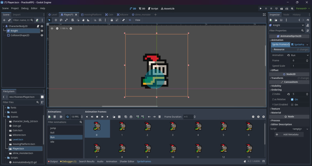Image resolution: width=312 pixels, height=166 pixels.
Task: Add a new node with the plus icon
Action: pyautogui.click(x=4, y=20)
